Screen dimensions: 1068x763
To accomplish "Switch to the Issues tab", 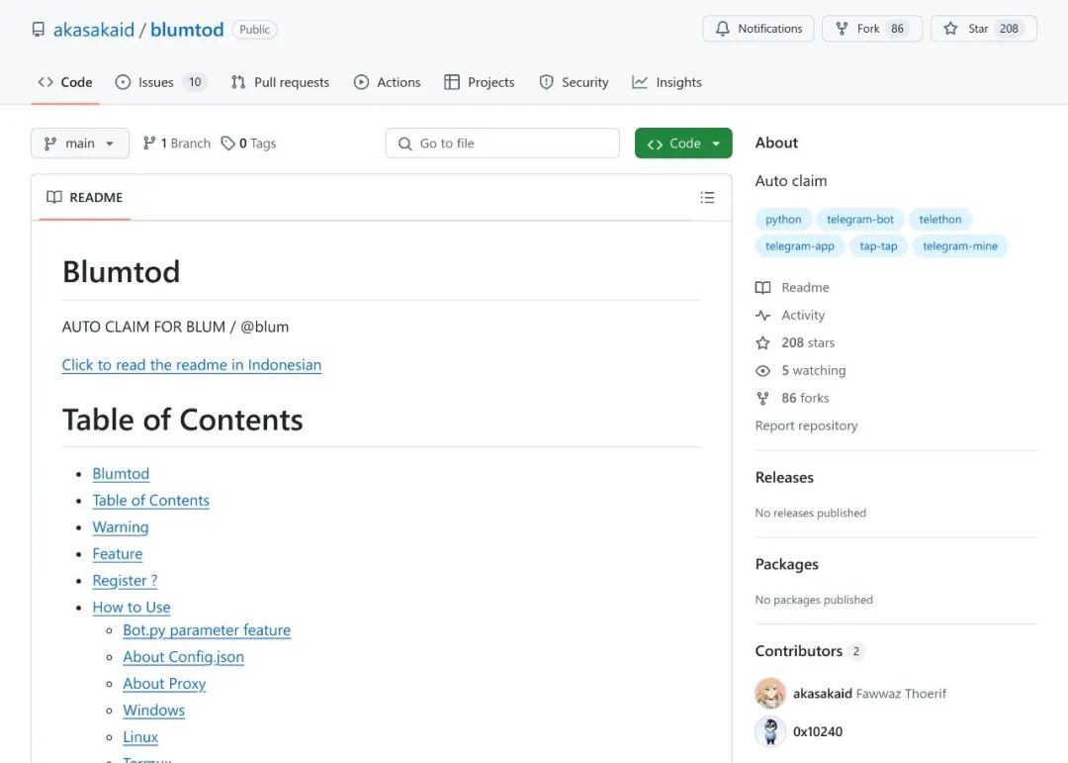I will [x=160, y=82].
